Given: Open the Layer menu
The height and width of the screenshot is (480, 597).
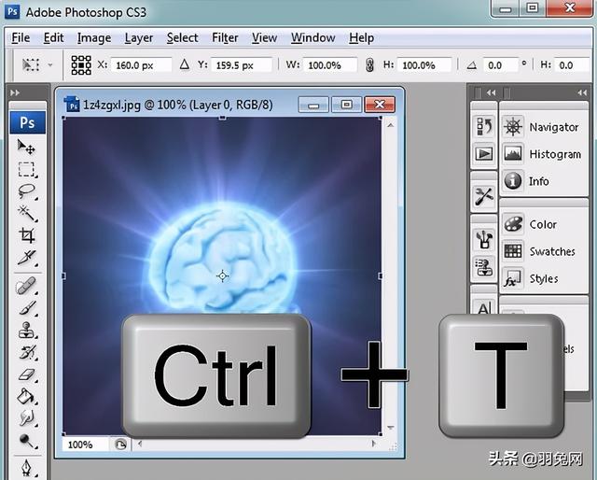Looking at the screenshot, I should [139, 37].
